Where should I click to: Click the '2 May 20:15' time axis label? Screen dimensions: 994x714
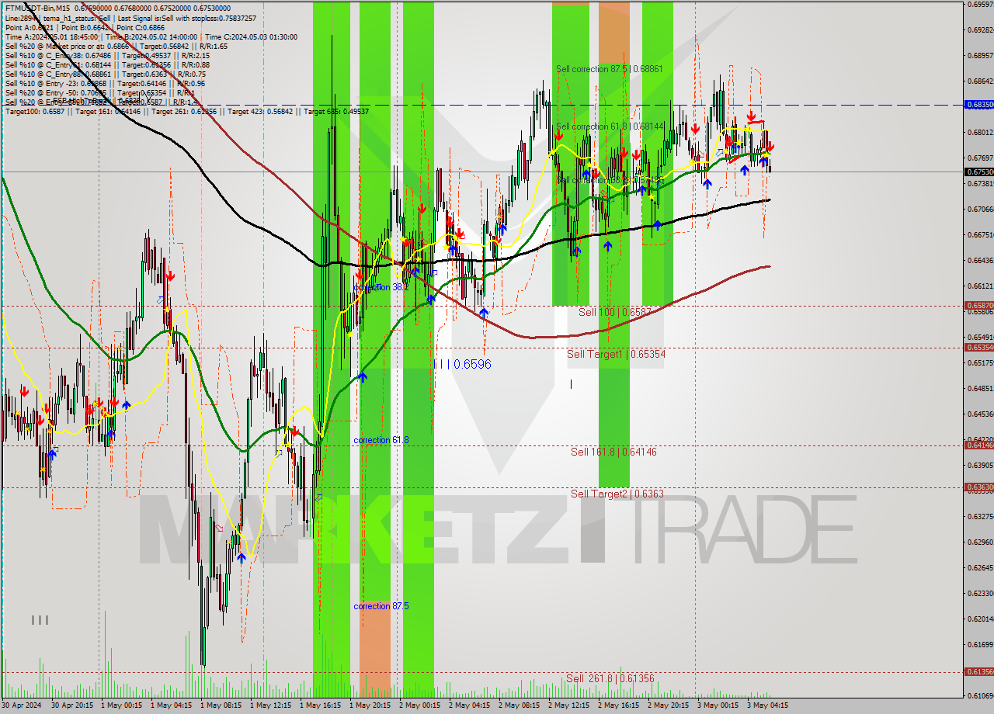click(x=669, y=705)
